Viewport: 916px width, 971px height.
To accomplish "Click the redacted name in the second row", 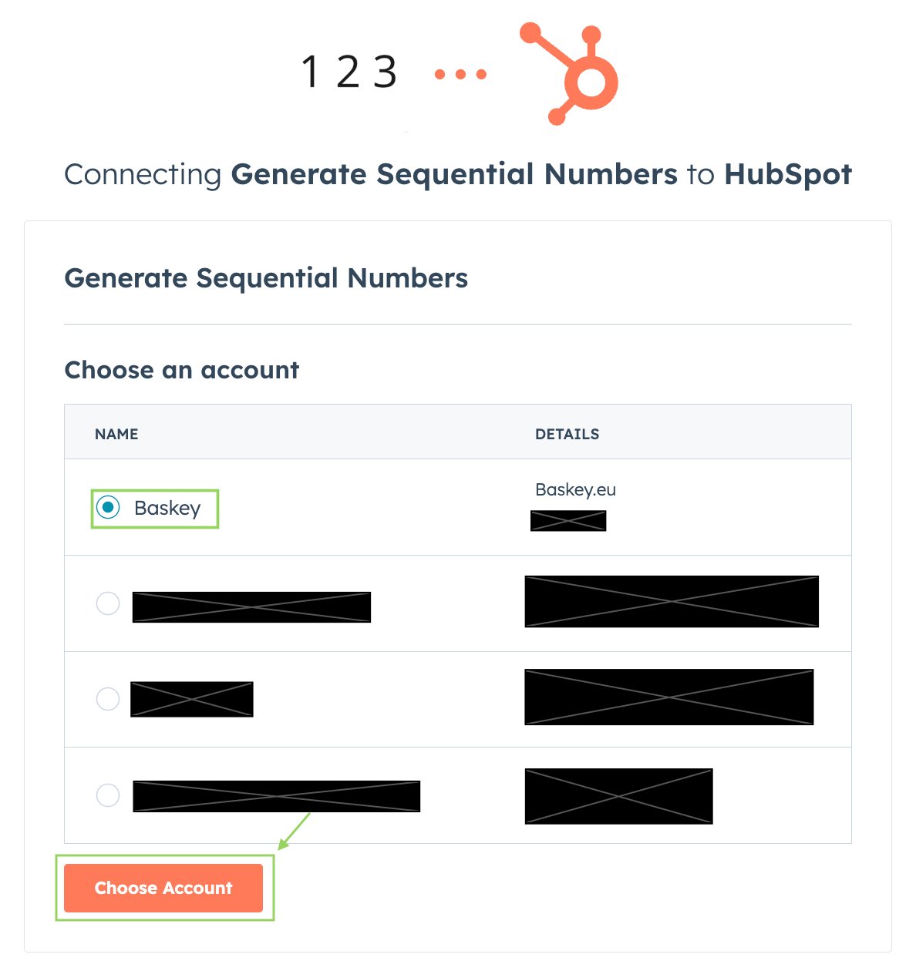I will coord(251,607).
